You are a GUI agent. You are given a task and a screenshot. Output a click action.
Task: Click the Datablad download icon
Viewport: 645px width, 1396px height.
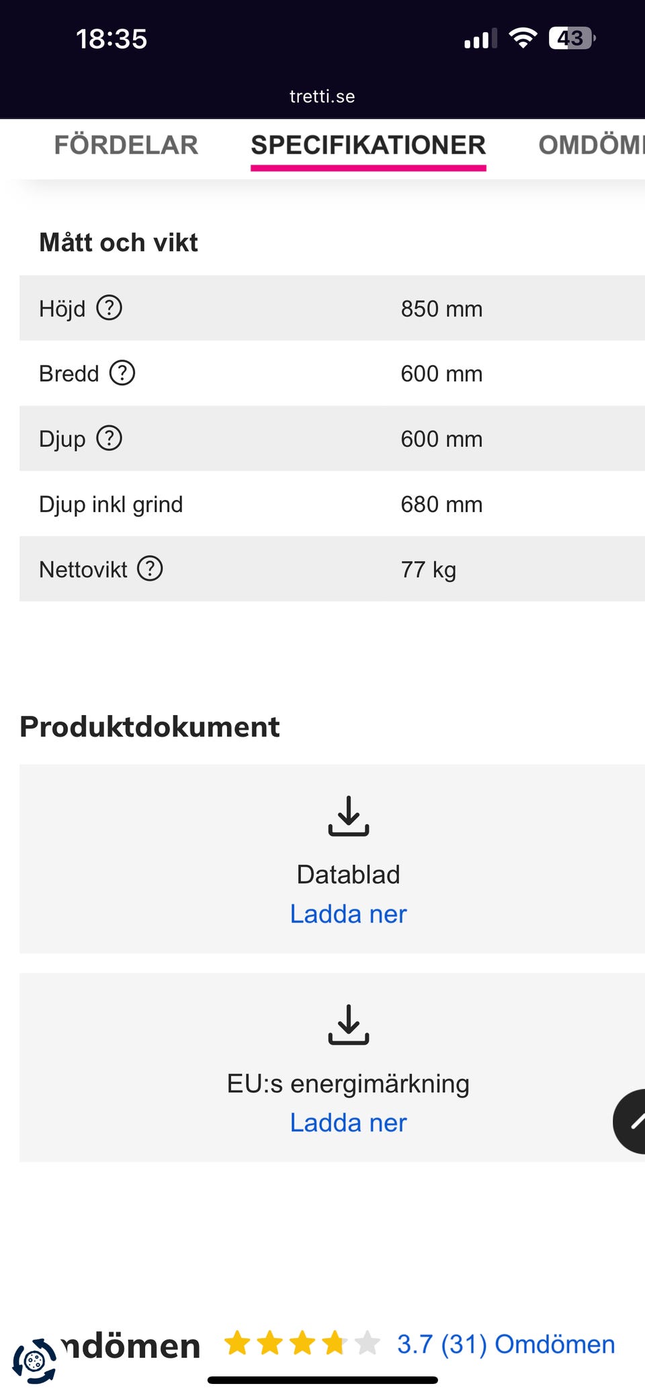(x=349, y=816)
